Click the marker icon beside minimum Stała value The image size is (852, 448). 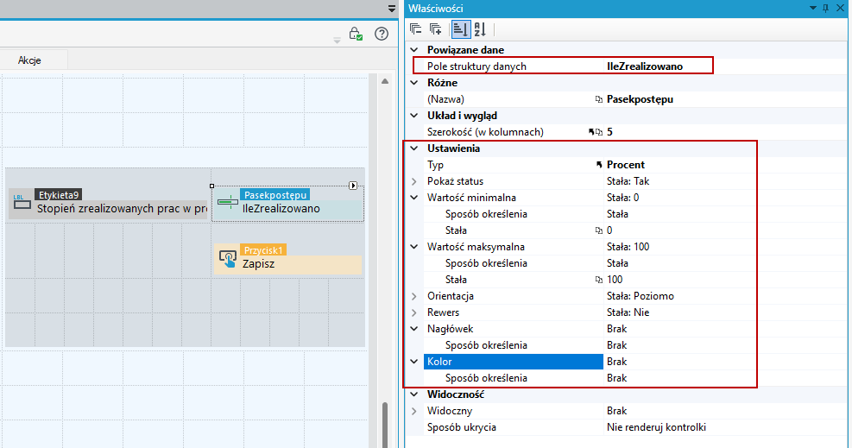pyautogui.click(x=599, y=230)
